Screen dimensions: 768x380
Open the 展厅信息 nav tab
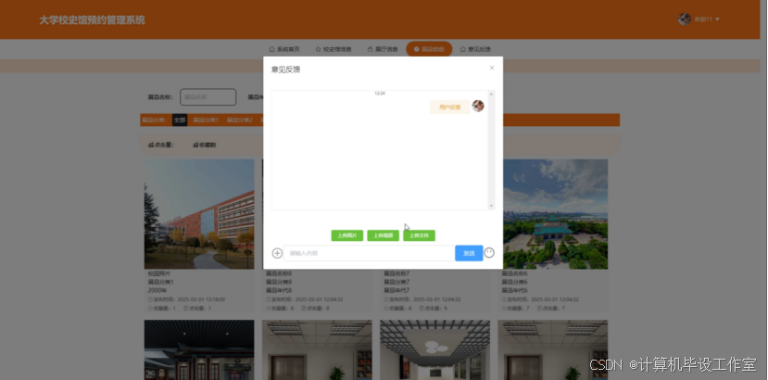(x=383, y=49)
